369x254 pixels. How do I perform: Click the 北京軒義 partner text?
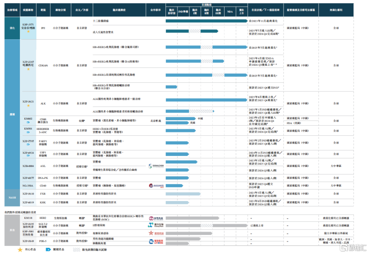155,121
